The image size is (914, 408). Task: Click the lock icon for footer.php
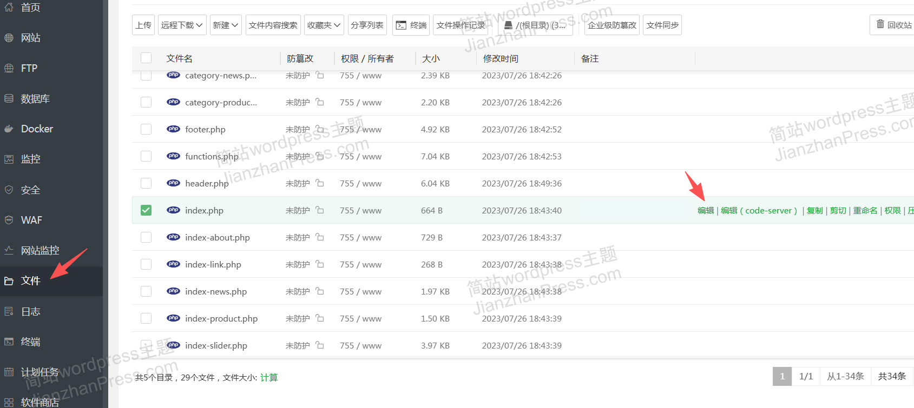(x=320, y=129)
